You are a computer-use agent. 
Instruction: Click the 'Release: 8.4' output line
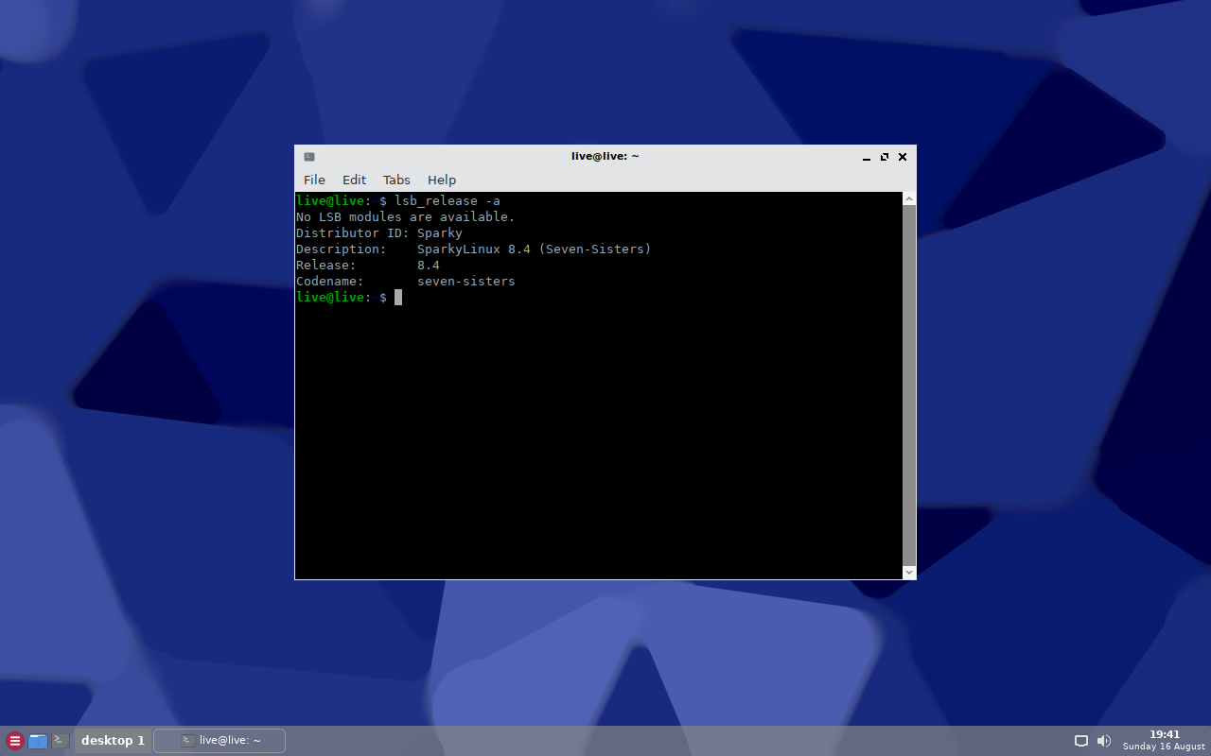pos(368,266)
